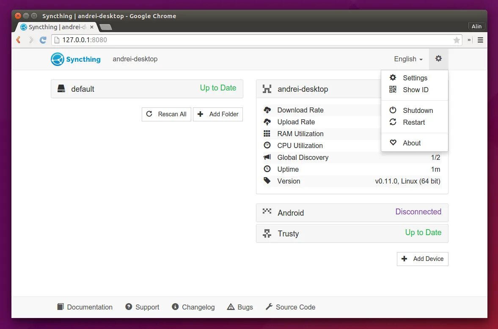Reload the page in Chrome
The height and width of the screenshot is (329, 498).
[x=43, y=40]
